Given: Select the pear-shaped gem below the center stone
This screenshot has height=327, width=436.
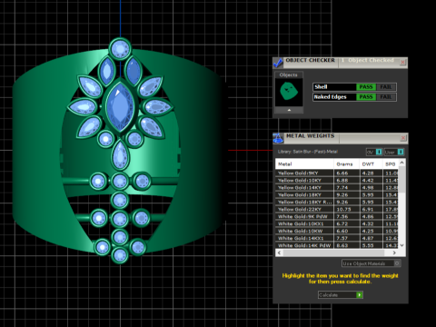Looking at the screenshot, I should point(120,154).
